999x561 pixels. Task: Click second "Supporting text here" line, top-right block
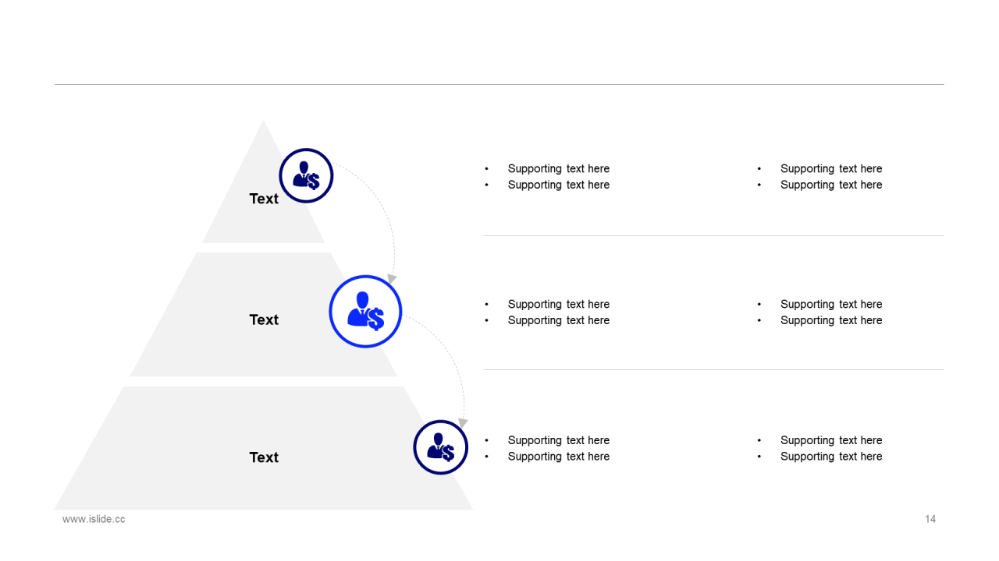click(831, 185)
